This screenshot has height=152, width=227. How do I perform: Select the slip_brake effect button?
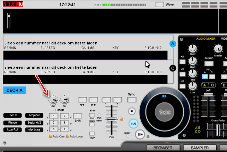(x=34, y=129)
